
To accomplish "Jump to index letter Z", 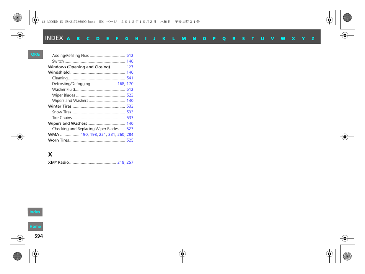I will coord(313,39).
